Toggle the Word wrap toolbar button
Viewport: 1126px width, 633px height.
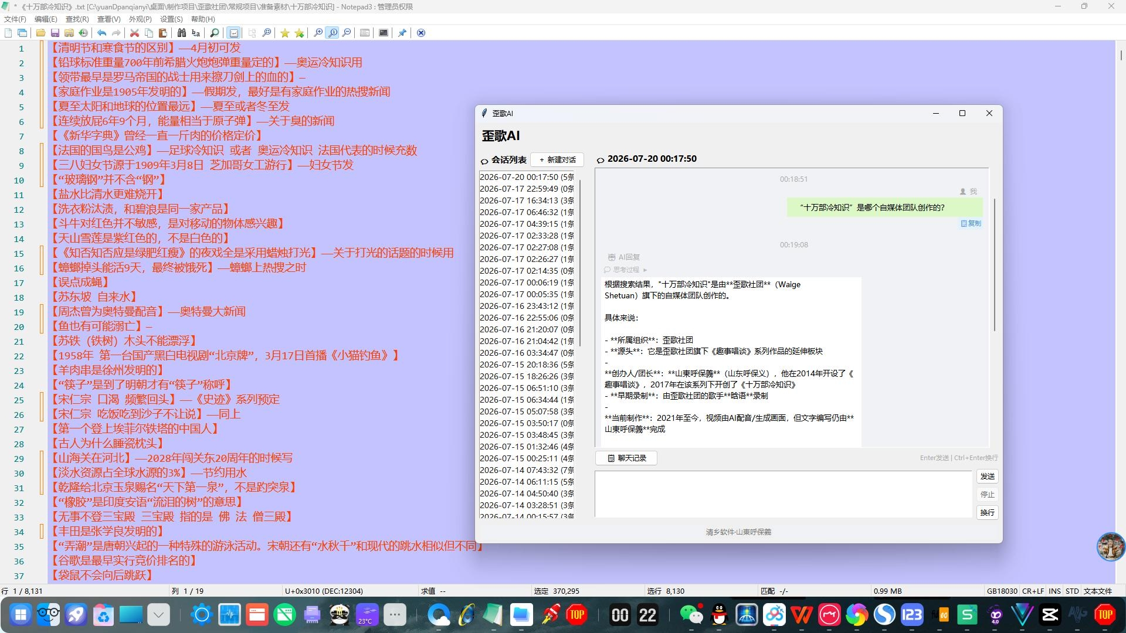tap(233, 33)
